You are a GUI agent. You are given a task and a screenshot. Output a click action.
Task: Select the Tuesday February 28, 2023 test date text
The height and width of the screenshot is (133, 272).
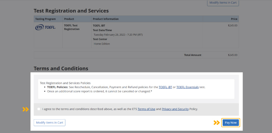click(x=118, y=35)
